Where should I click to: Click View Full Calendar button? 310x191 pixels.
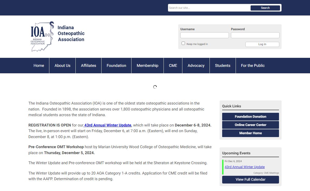(251, 179)
